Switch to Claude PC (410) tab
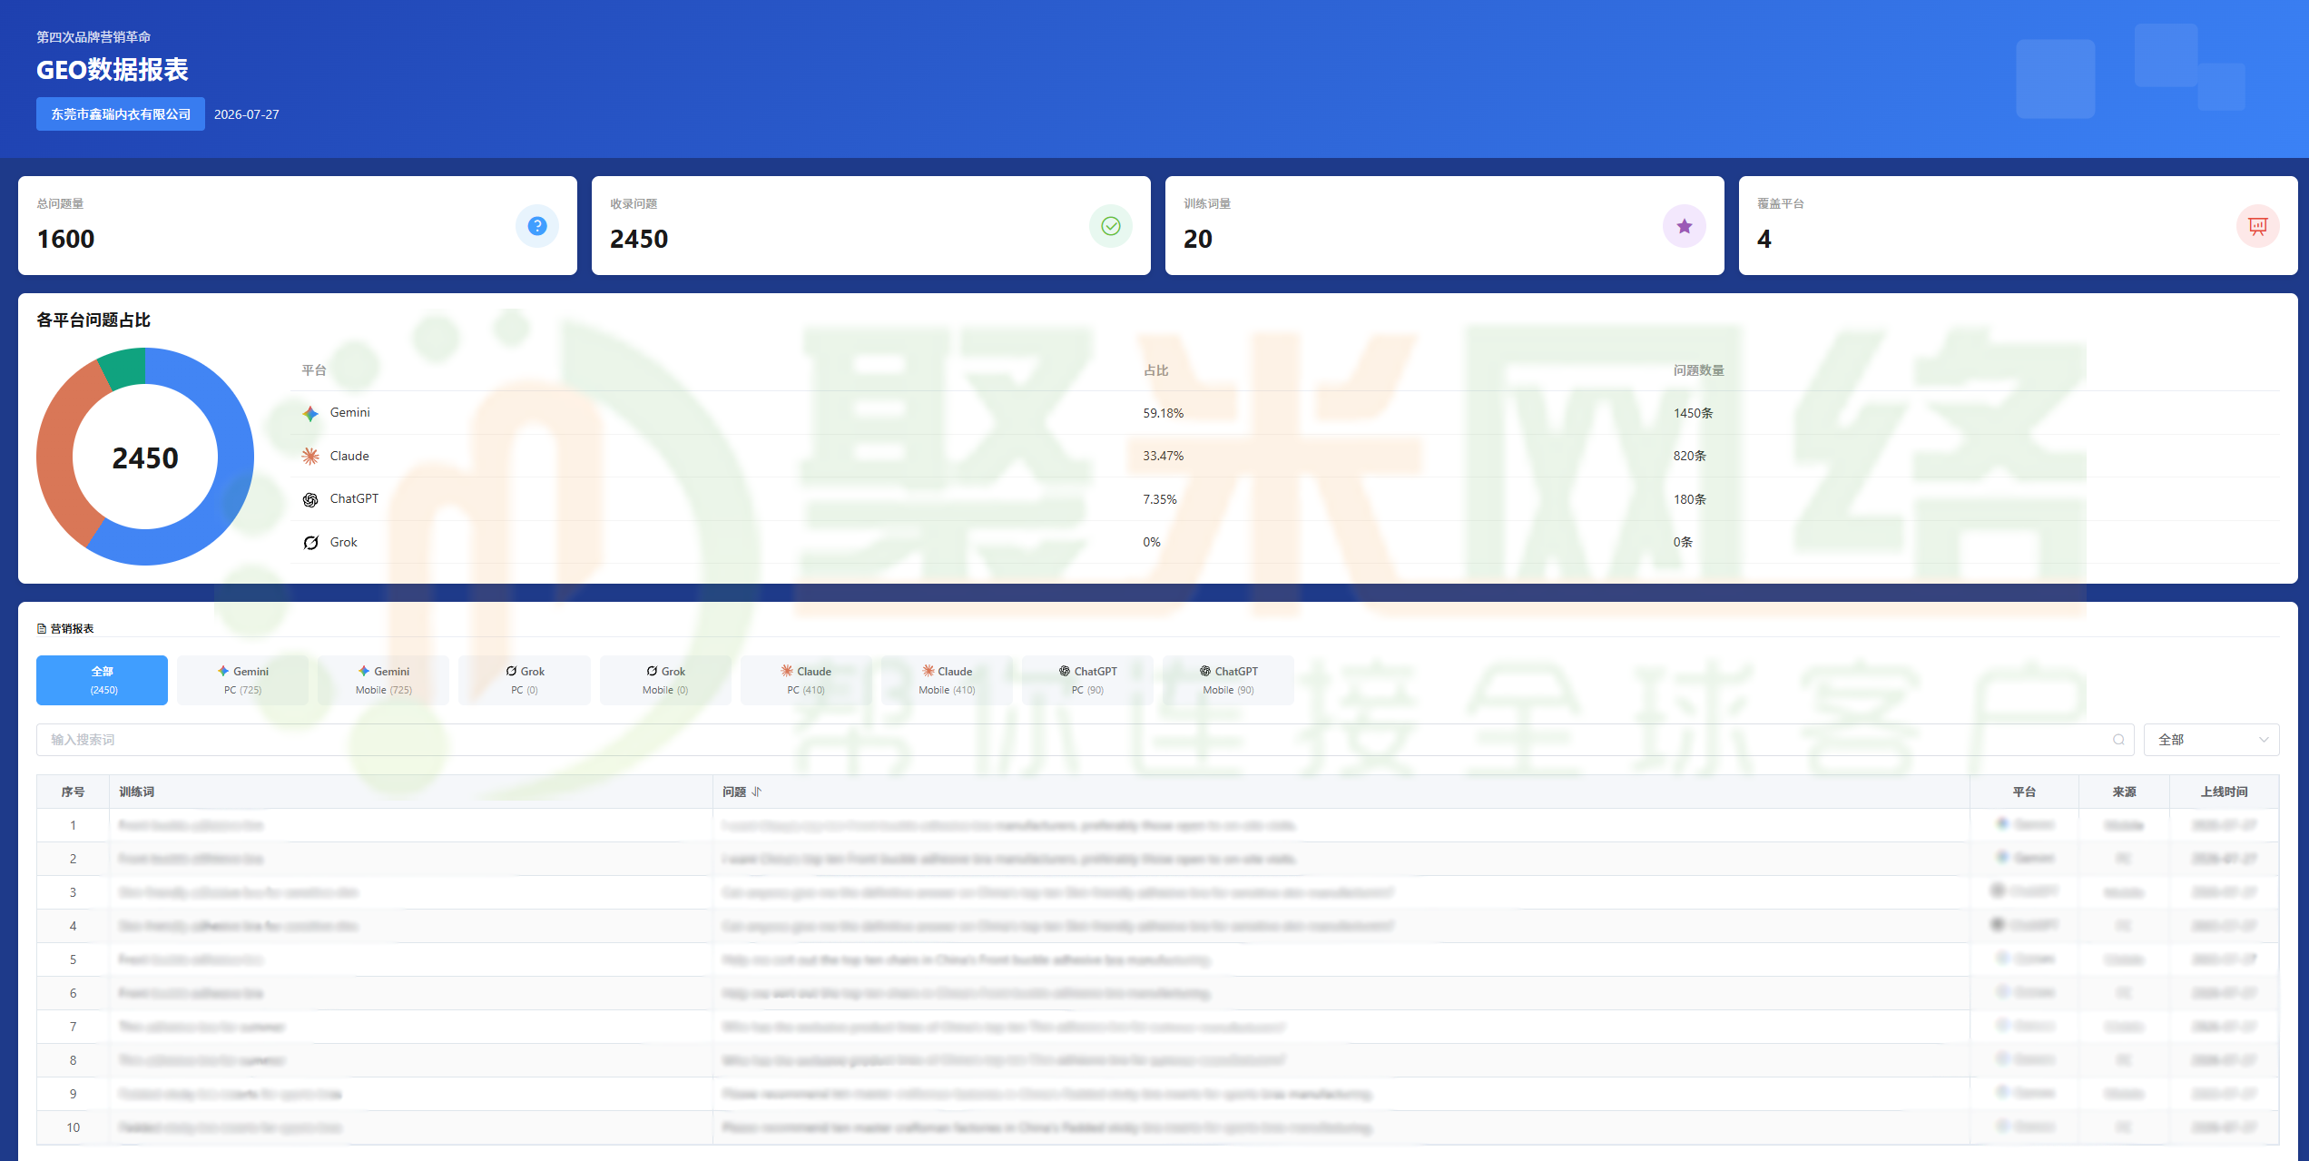 pyautogui.click(x=806, y=680)
